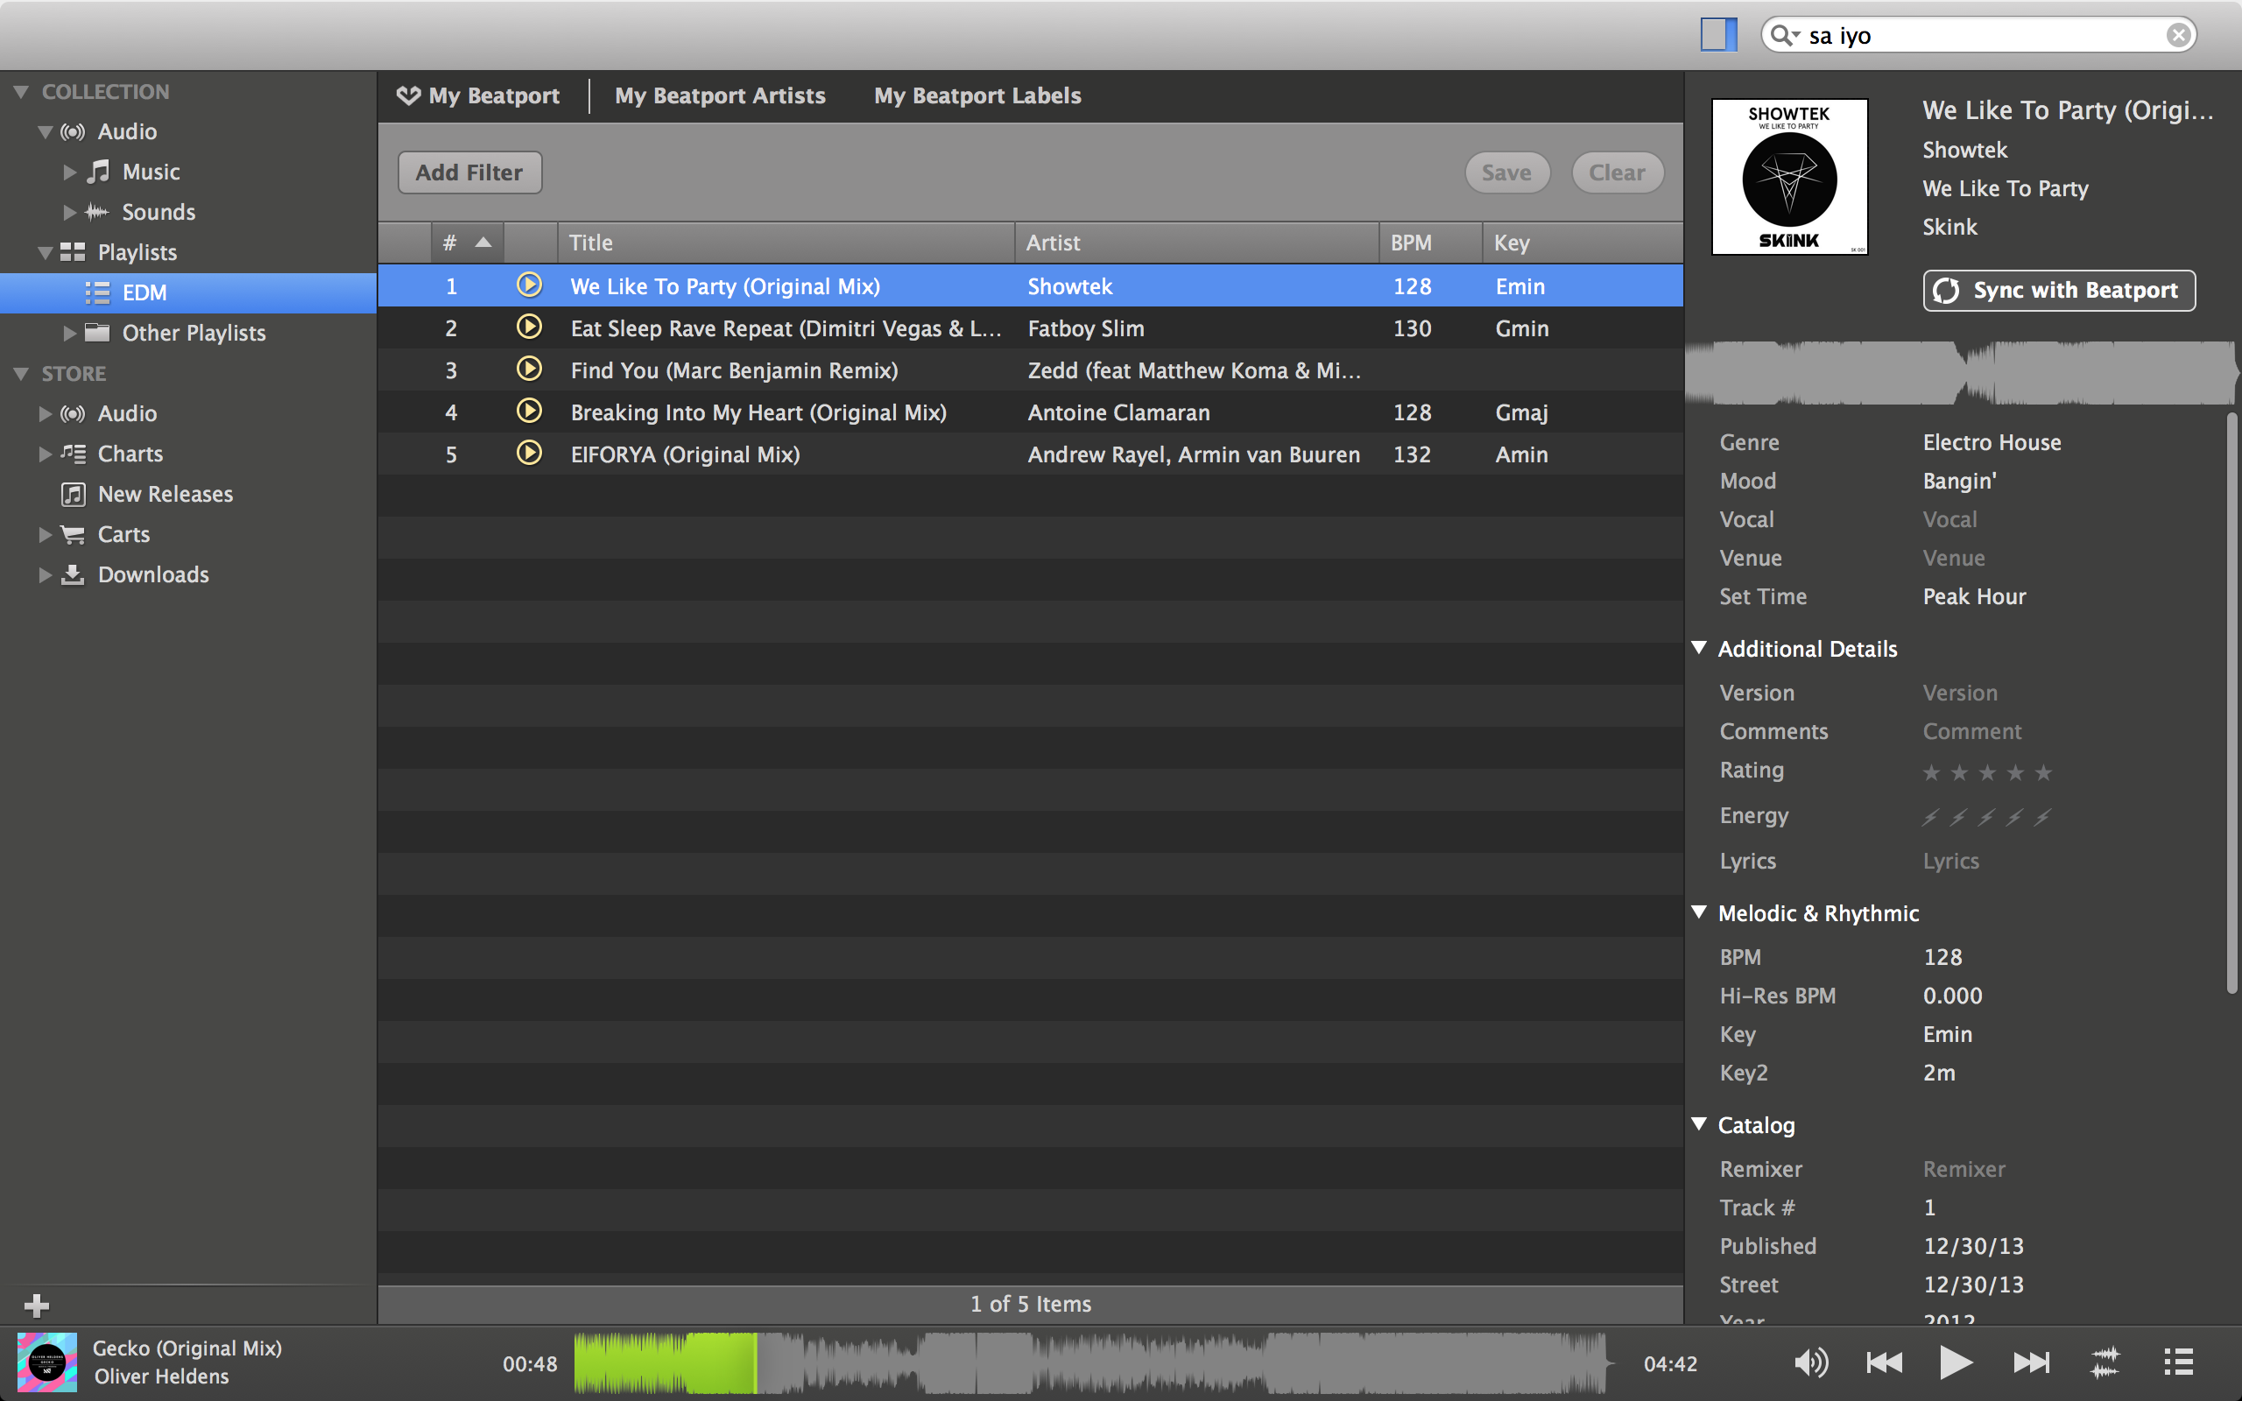Click the play button for EIFORYA track
Viewport: 2242px width, 1401px height.
pyautogui.click(x=528, y=454)
